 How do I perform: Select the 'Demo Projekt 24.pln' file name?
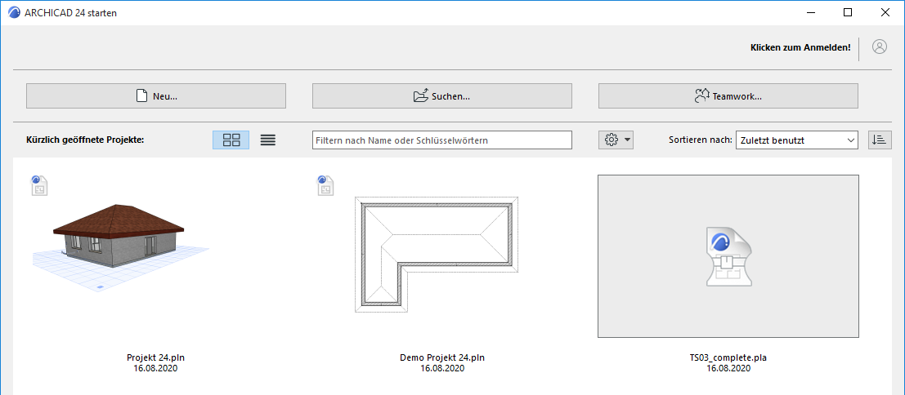click(x=442, y=357)
